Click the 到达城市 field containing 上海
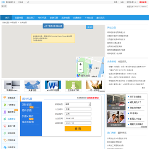 tap(78, 114)
